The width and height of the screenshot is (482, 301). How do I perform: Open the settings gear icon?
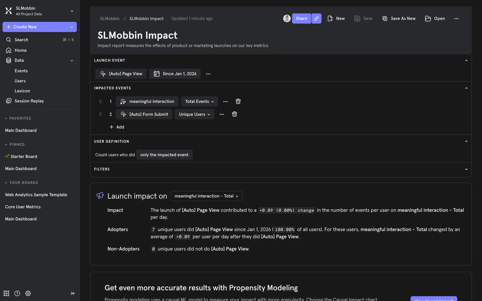tap(28, 293)
